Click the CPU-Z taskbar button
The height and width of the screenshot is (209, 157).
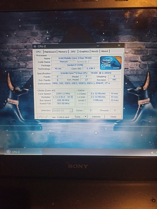click(x=23, y=152)
